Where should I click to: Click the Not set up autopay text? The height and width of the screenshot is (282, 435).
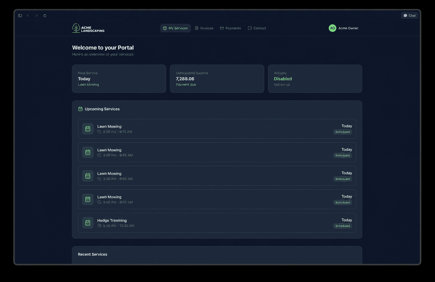pos(282,85)
